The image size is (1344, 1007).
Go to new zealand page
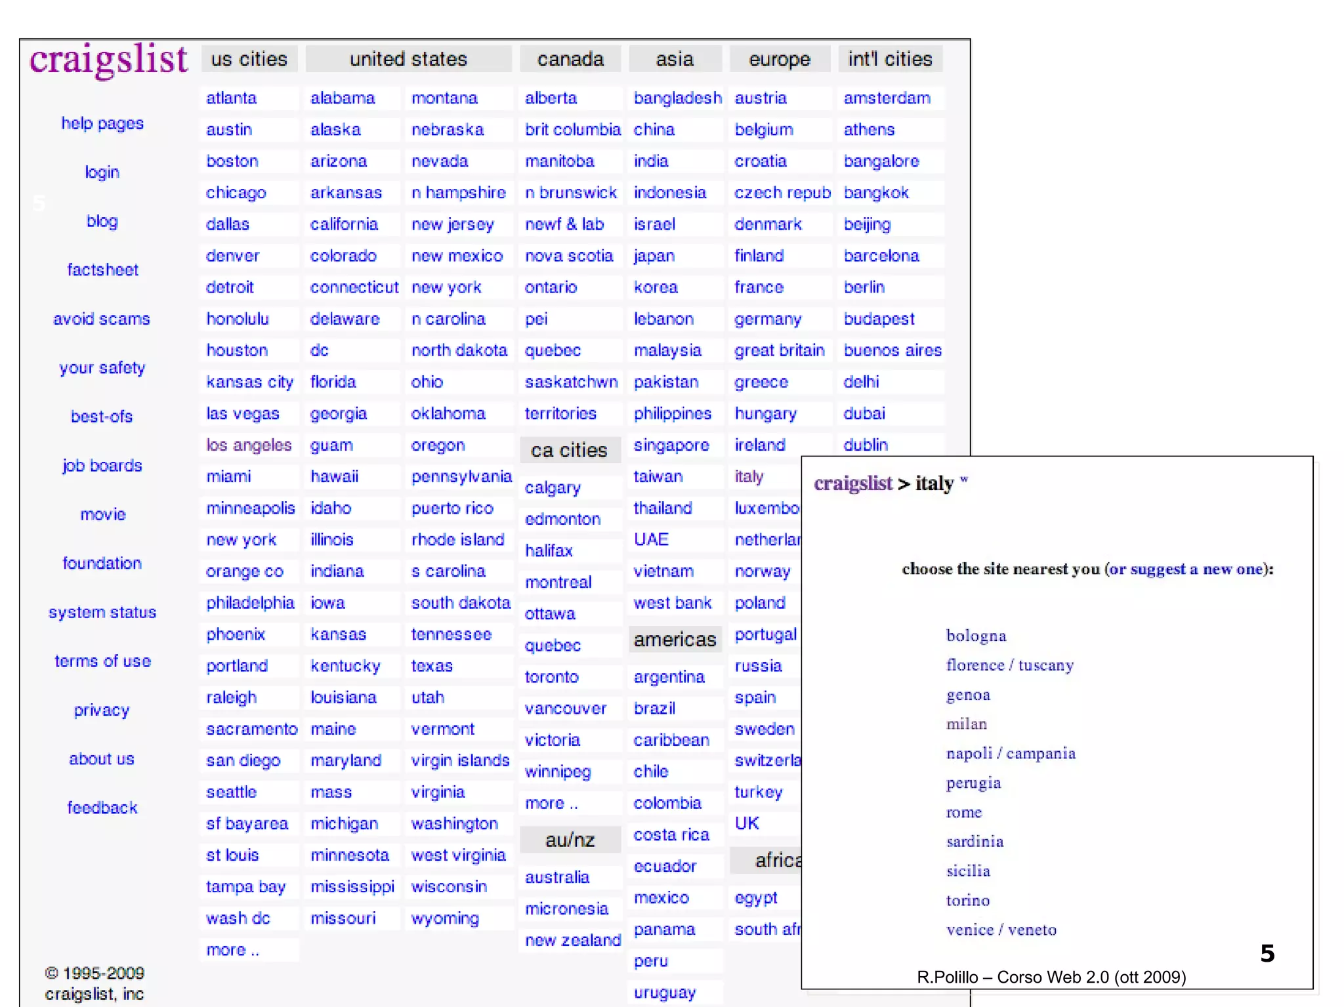(x=572, y=940)
